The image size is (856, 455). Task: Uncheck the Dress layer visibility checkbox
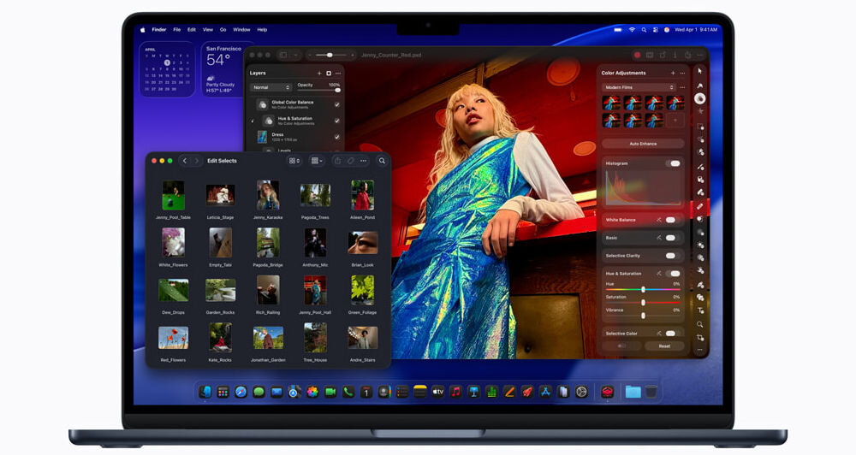point(336,137)
